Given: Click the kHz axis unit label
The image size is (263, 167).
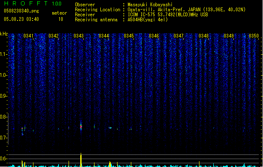Looking at the screenshot, I should [4, 34].
